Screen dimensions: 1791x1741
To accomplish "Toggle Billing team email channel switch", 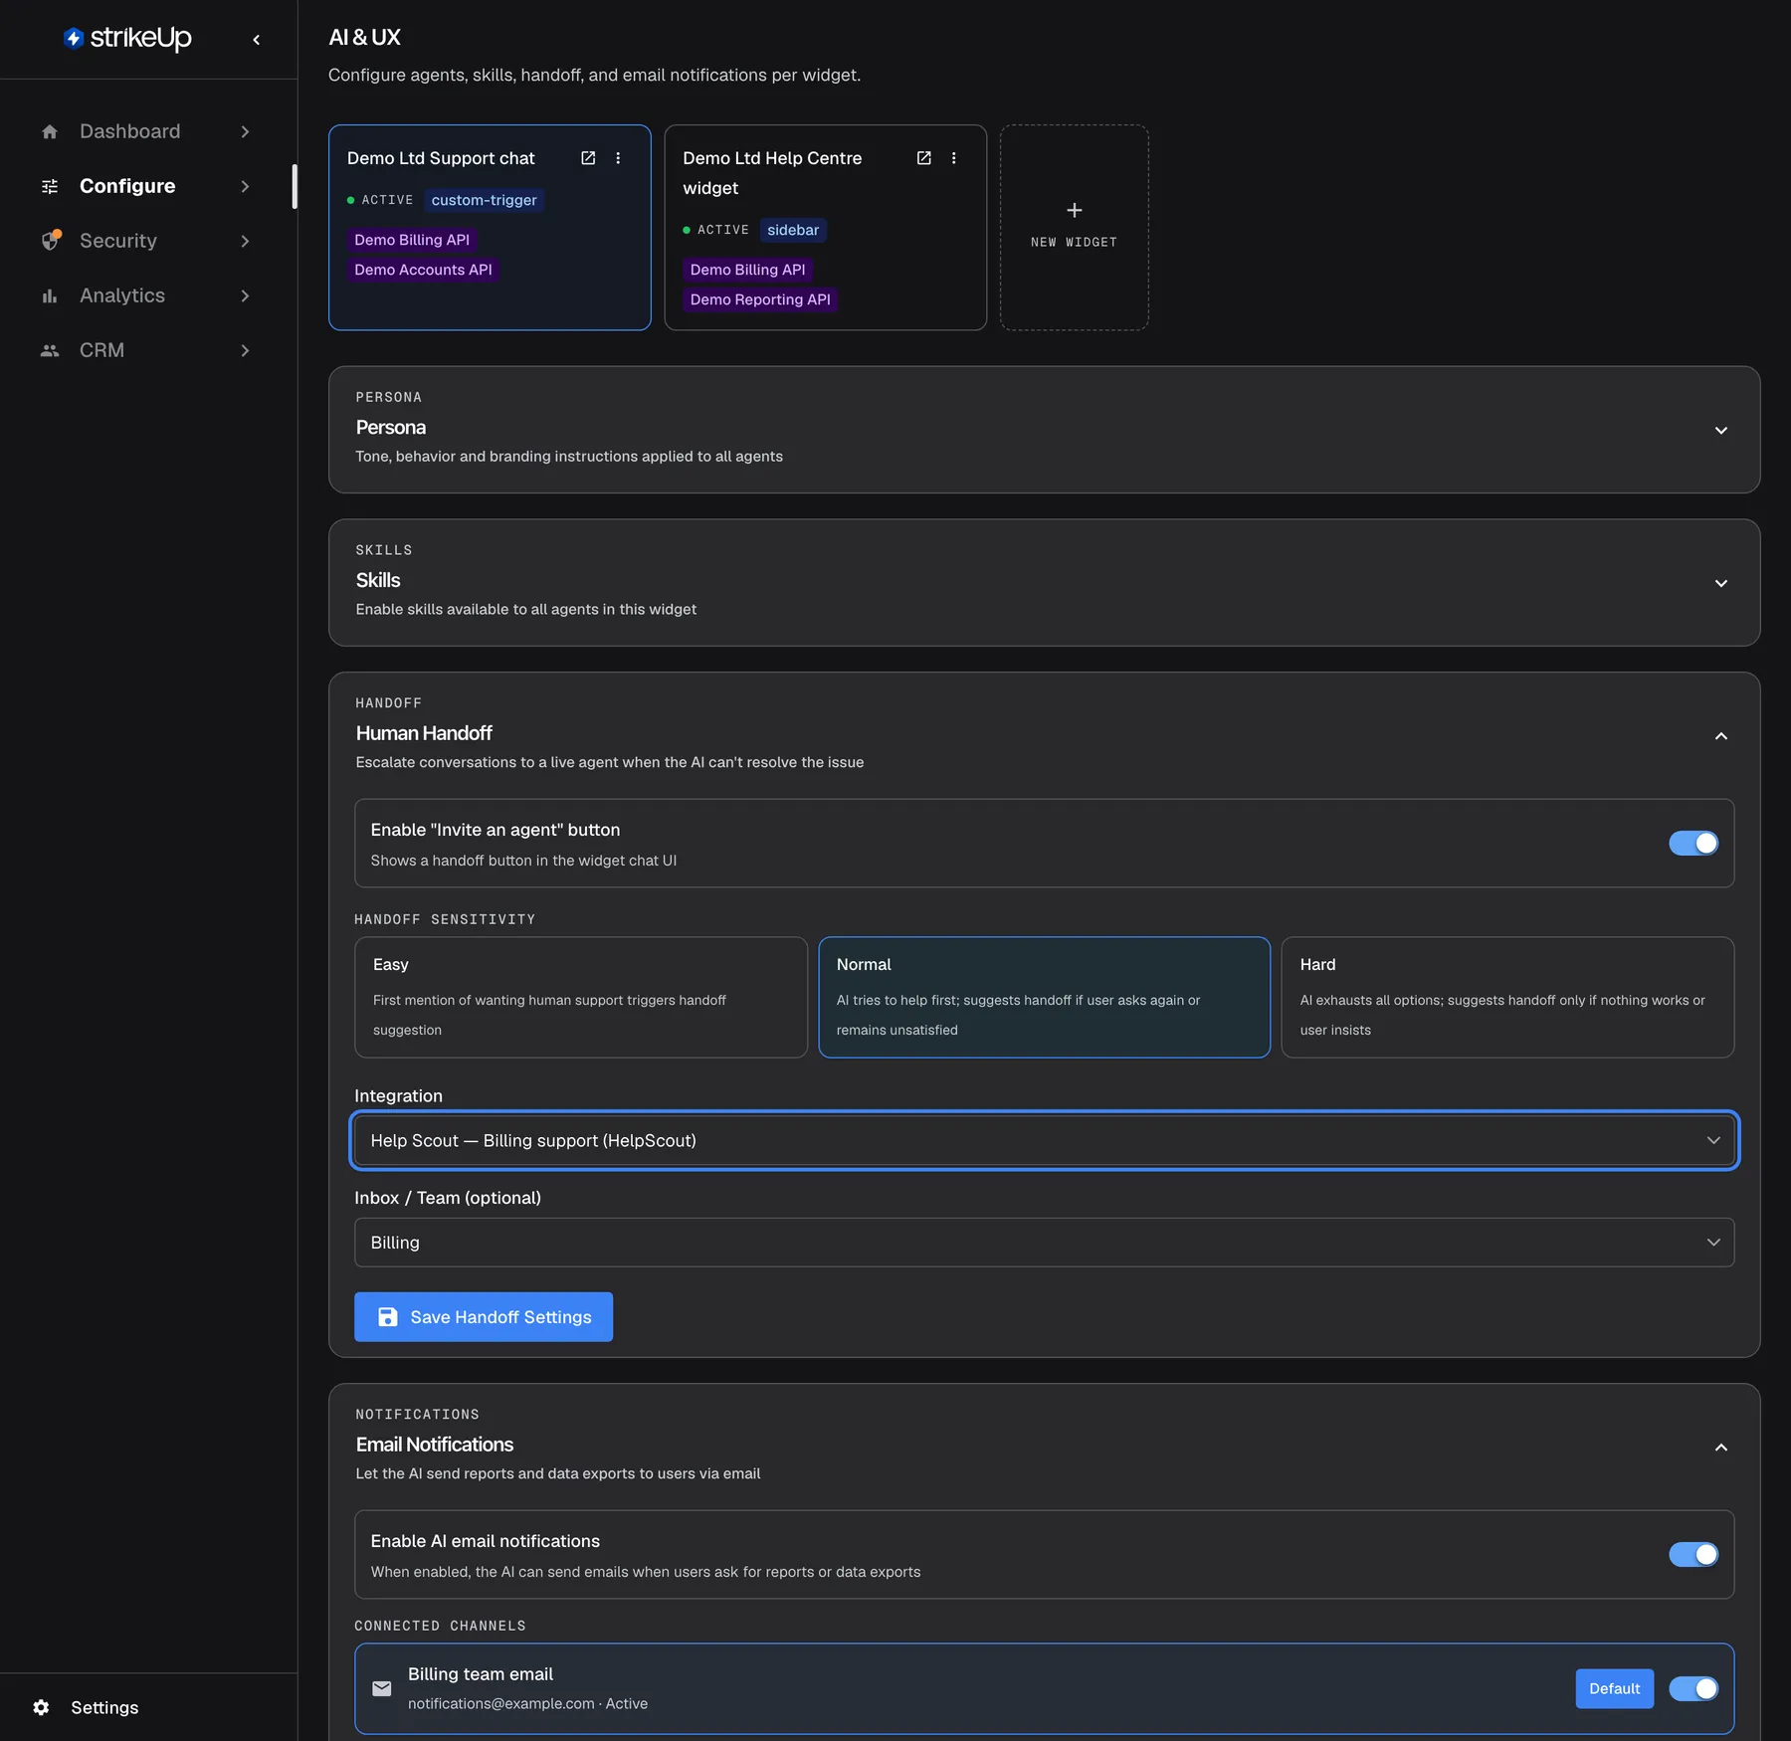I will pos(1693,1689).
